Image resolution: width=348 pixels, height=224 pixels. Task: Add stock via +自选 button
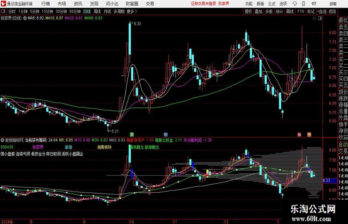[x=321, y=11]
